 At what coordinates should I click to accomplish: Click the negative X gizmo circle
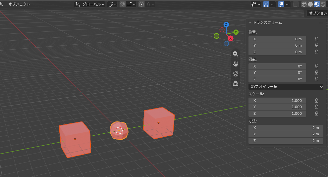[x=222, y=30]
